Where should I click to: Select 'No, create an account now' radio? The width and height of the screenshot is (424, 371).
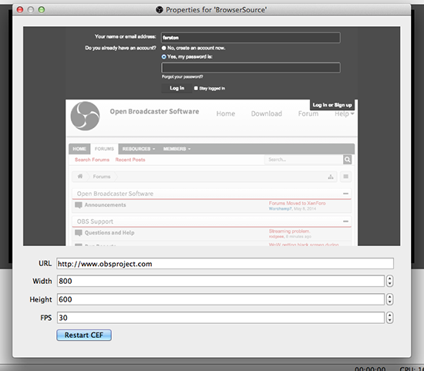point(163,48)
